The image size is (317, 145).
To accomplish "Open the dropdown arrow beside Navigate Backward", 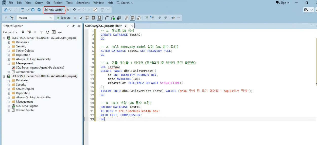I will click(x=10, y=10).
